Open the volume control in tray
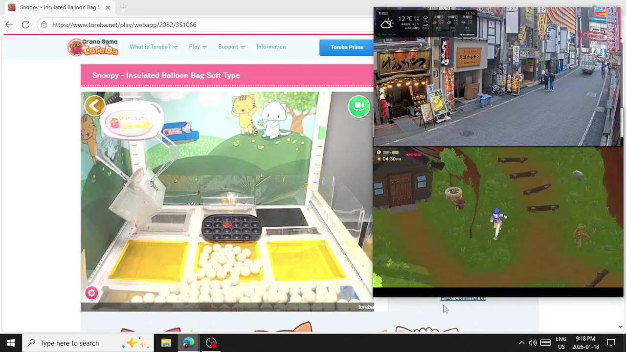The height and width of the screenshot is (352, 626). (533, 343)
